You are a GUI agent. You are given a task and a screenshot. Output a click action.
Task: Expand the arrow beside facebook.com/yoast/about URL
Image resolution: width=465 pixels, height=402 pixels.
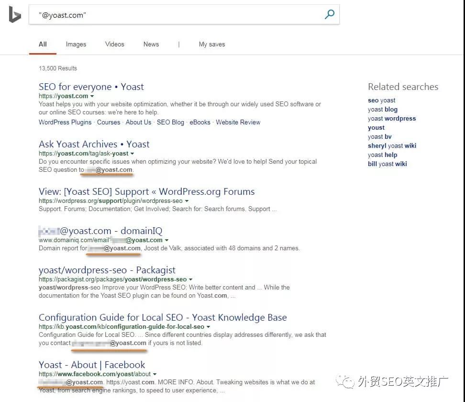[155, 374]
